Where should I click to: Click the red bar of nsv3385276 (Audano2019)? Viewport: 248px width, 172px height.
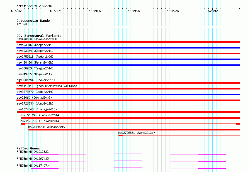134,130
